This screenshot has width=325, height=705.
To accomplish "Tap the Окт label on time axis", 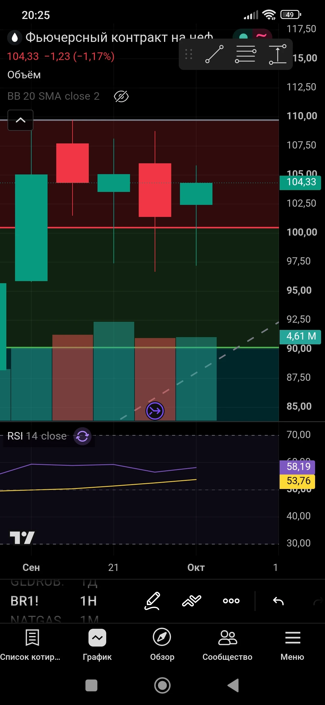I will pos(196,568).
